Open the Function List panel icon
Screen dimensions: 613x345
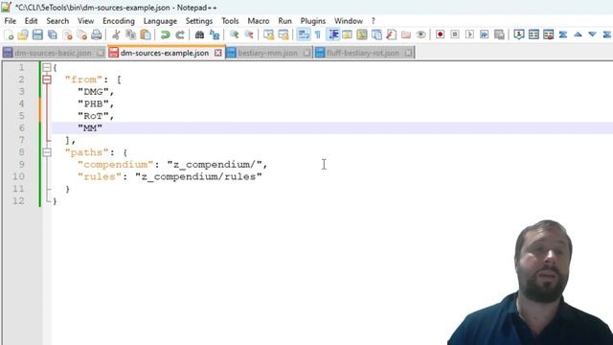(x=392, y=34)
